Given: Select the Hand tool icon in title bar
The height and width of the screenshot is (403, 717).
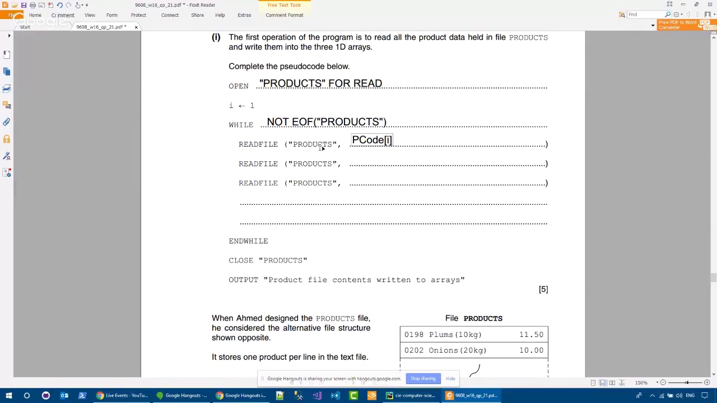Looking at the screenshot, I should 78,5.
